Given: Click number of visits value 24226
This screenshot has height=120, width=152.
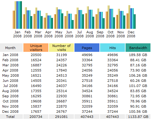Looking at the screenshot, I should coord(61,65).
